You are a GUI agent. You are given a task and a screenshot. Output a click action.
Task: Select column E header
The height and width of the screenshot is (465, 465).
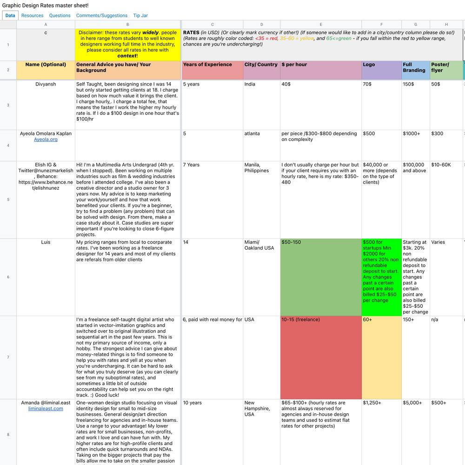pos(321,25)
